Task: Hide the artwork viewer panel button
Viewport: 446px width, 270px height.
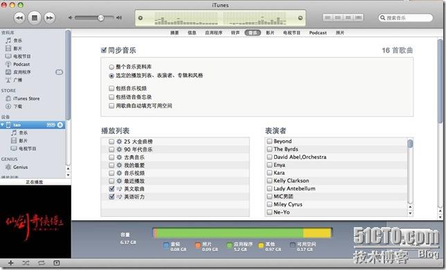Action: tap(57, 263)
